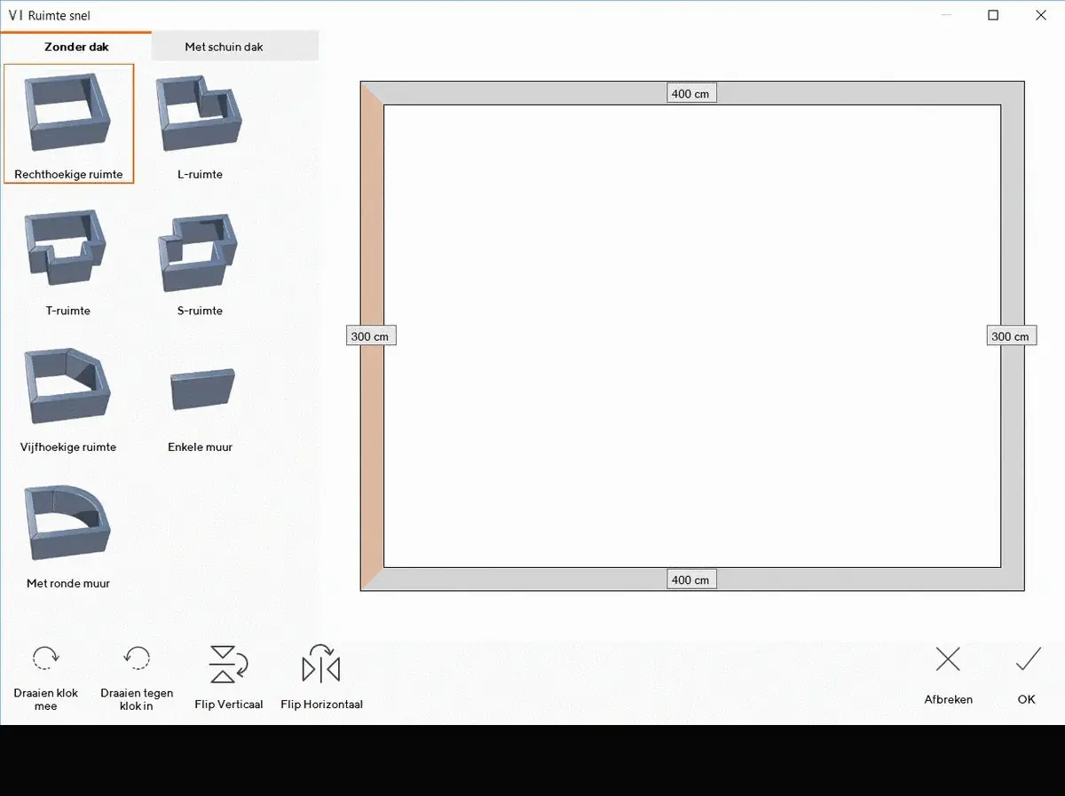The image size is (1065, 796).
Task: Select the Rechthoekige ruimte room shape
Action: pyautogui.click(x=68, y=123)
